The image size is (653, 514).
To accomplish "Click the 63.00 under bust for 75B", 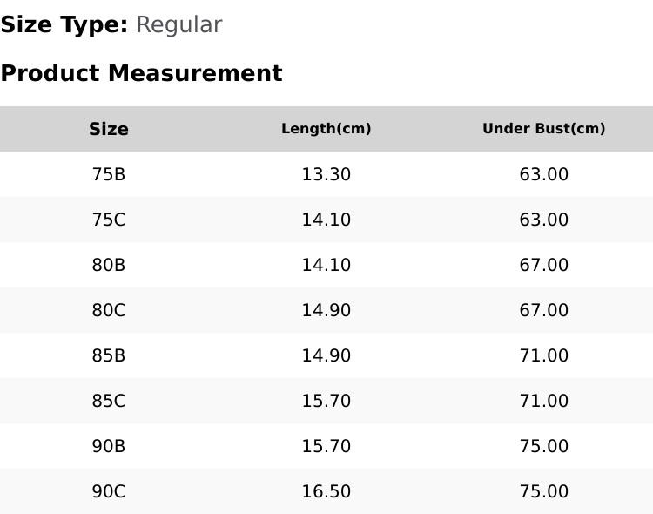I will (x=543, y=174).
